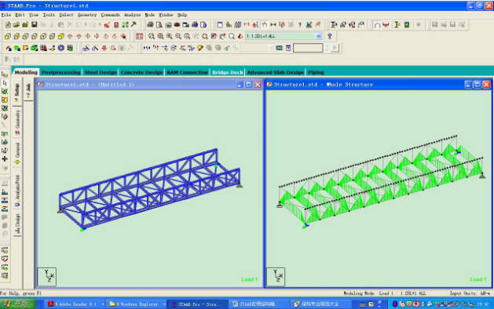Open the Steel Design tab

[101, 72]
